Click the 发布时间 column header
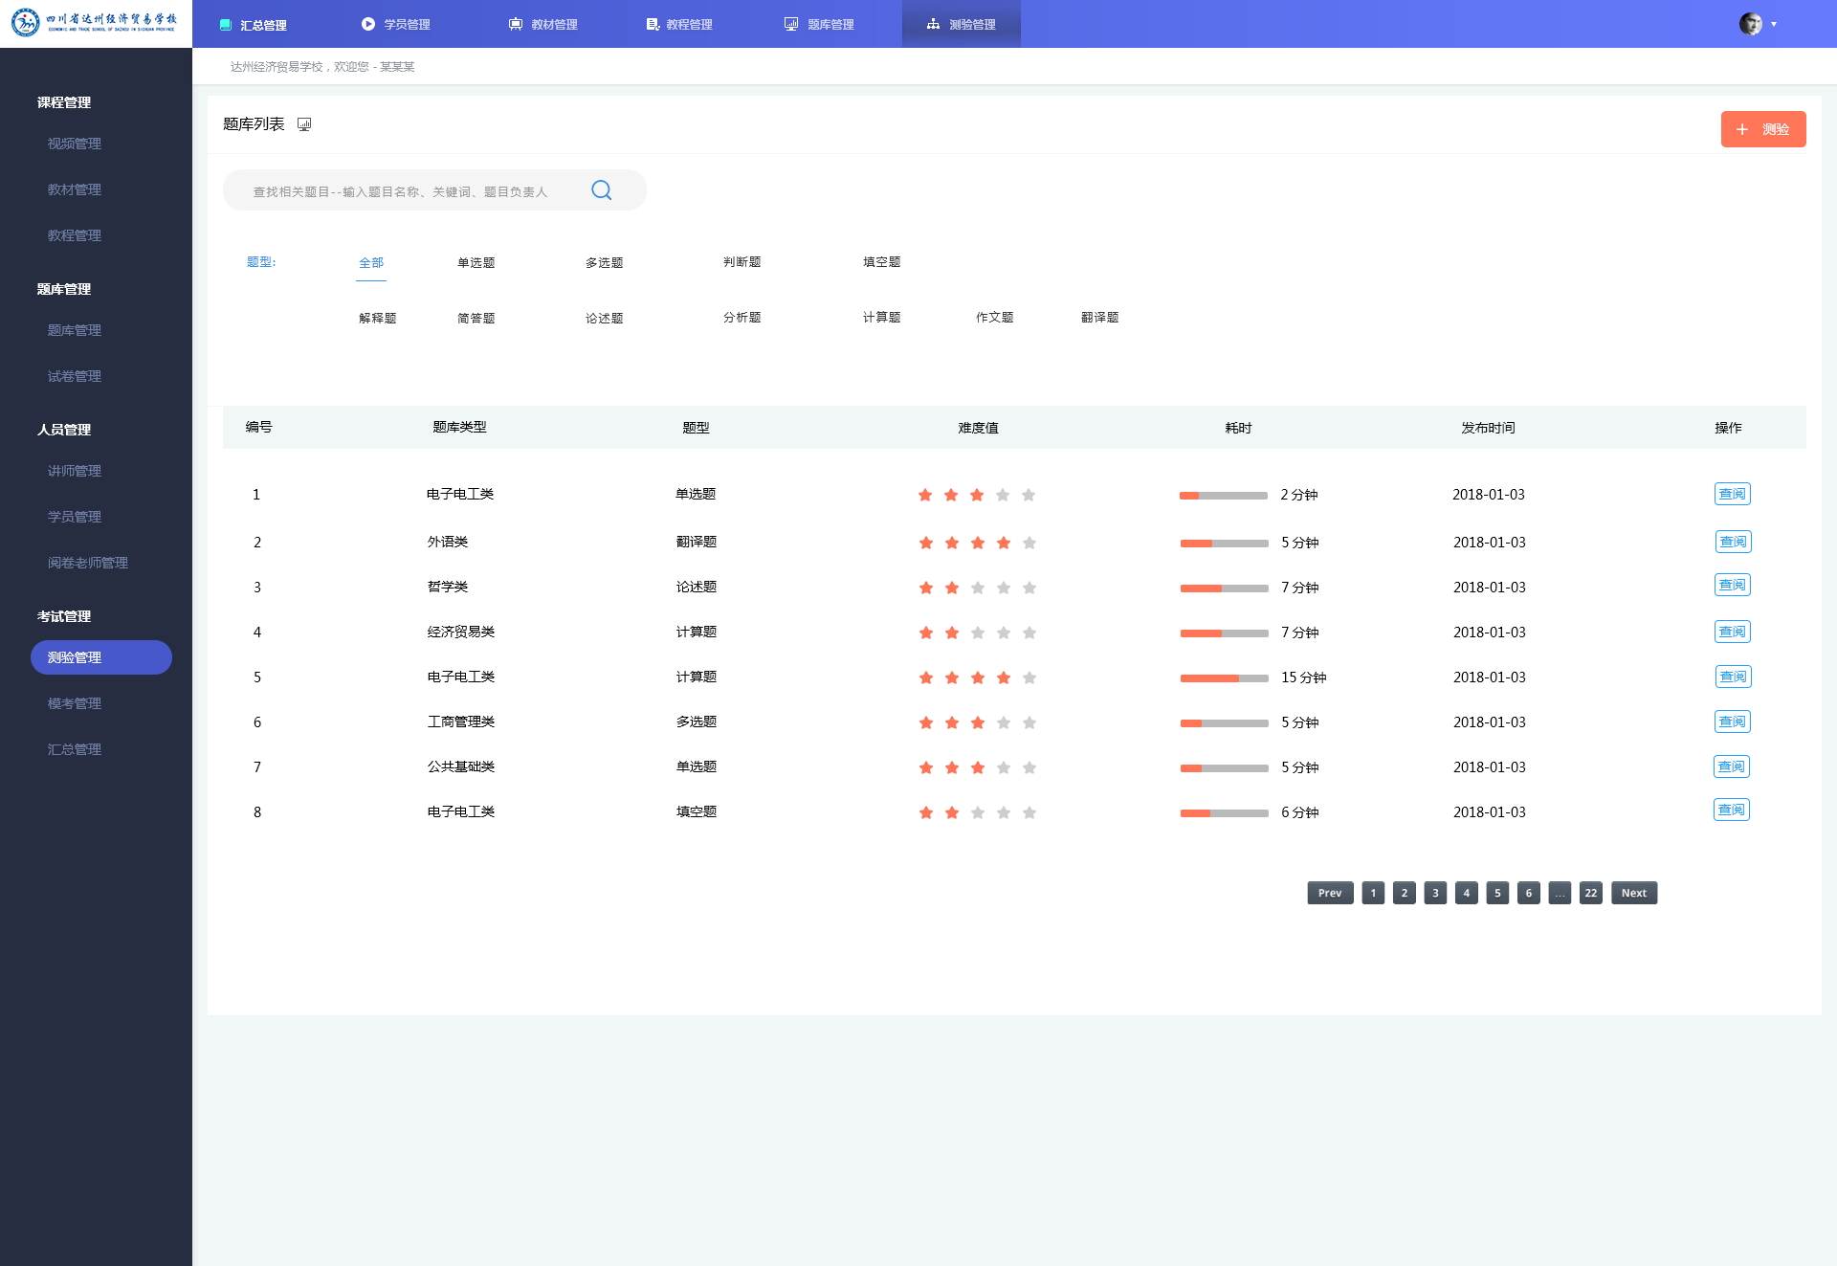The height and width of the screenshot is (1266, 1837). pyautogui.click(x=1488, y=428)
